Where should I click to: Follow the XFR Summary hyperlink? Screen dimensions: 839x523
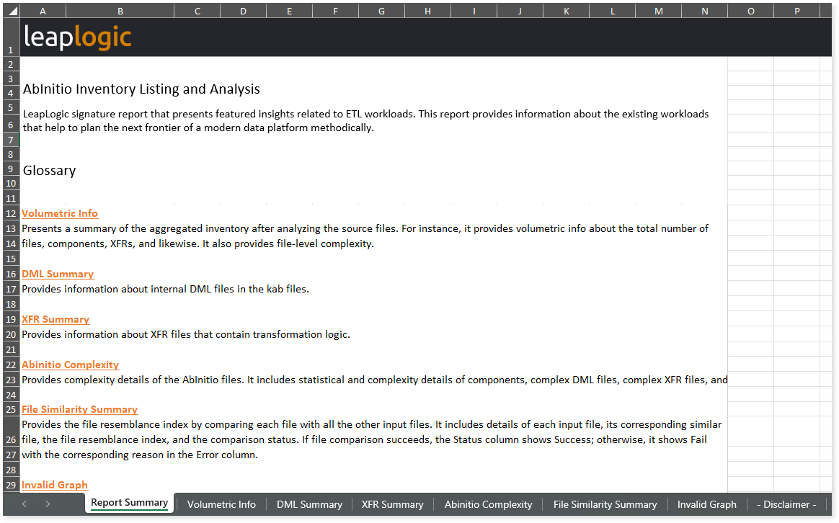[x=56, y=319]
